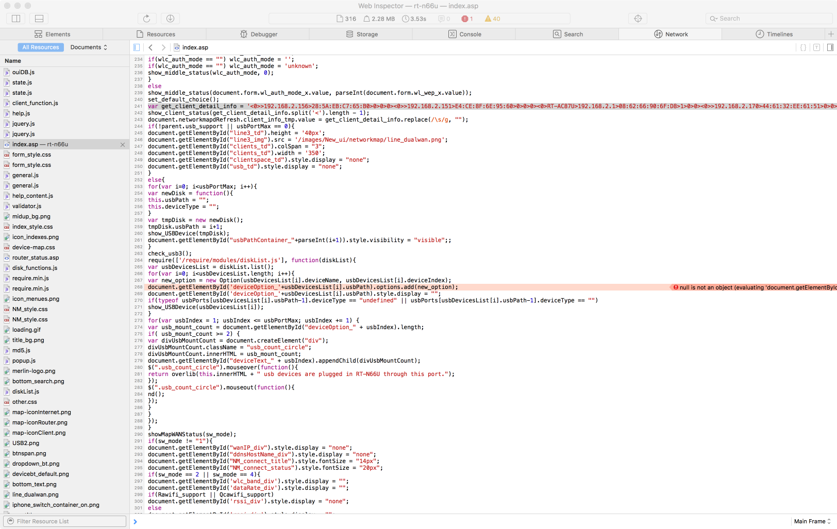Click the index.asp breadcrumb path item
837x529 pixels.
tap(191, 47)
